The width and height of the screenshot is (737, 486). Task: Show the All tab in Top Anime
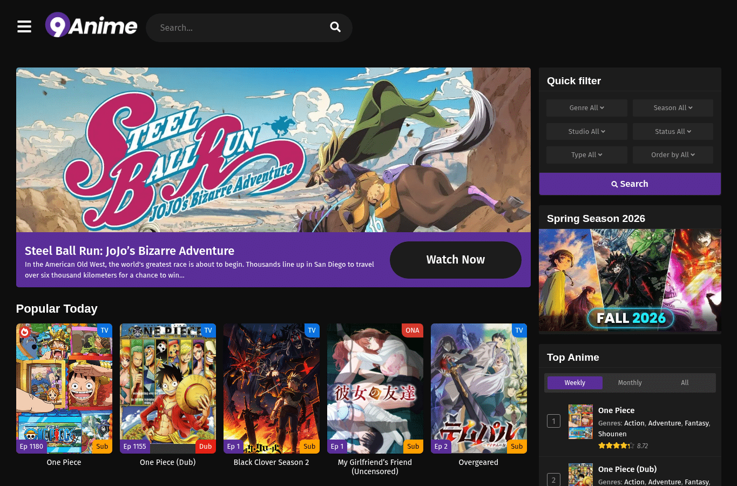[x=685, y=383]
